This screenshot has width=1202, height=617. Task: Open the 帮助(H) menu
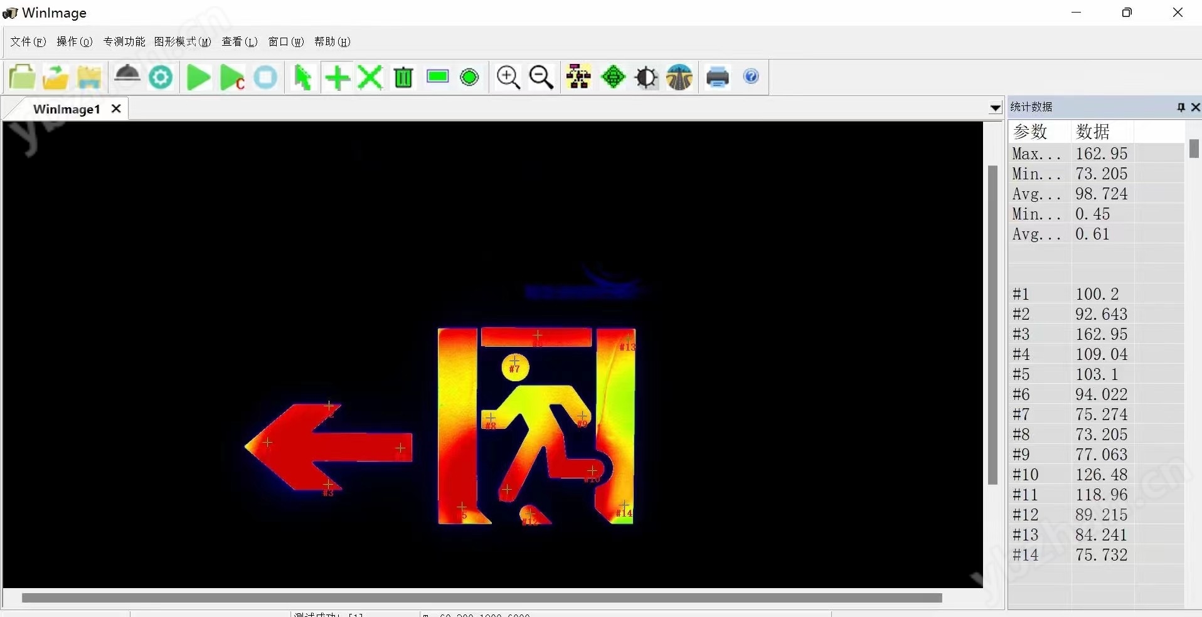coord(332,41)
